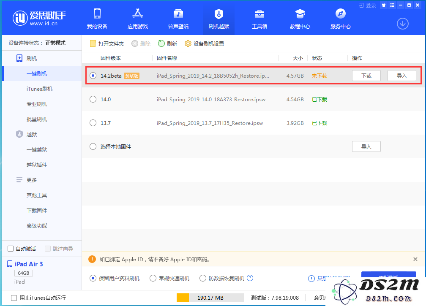
Task: Open the 服务中心 service center
Action: pos(341,19)
